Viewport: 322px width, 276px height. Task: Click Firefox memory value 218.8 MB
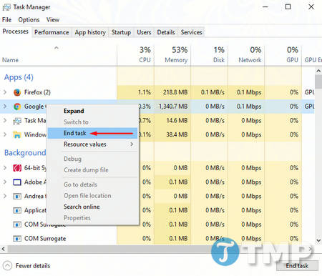point(175,92)
